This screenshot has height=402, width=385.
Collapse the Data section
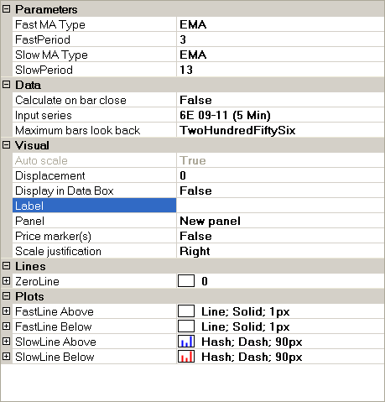(6, 85)
